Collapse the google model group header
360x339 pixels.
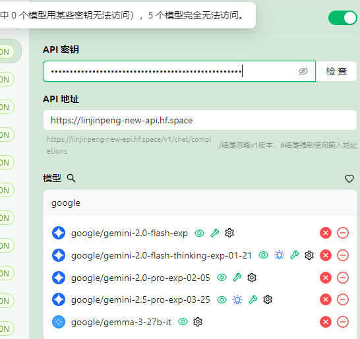click(200, 202)
